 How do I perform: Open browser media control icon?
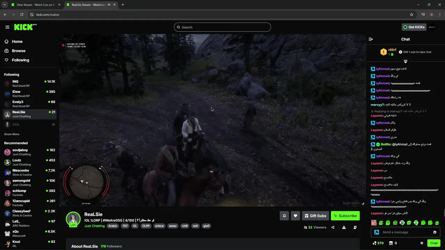[x=423, y=15]
